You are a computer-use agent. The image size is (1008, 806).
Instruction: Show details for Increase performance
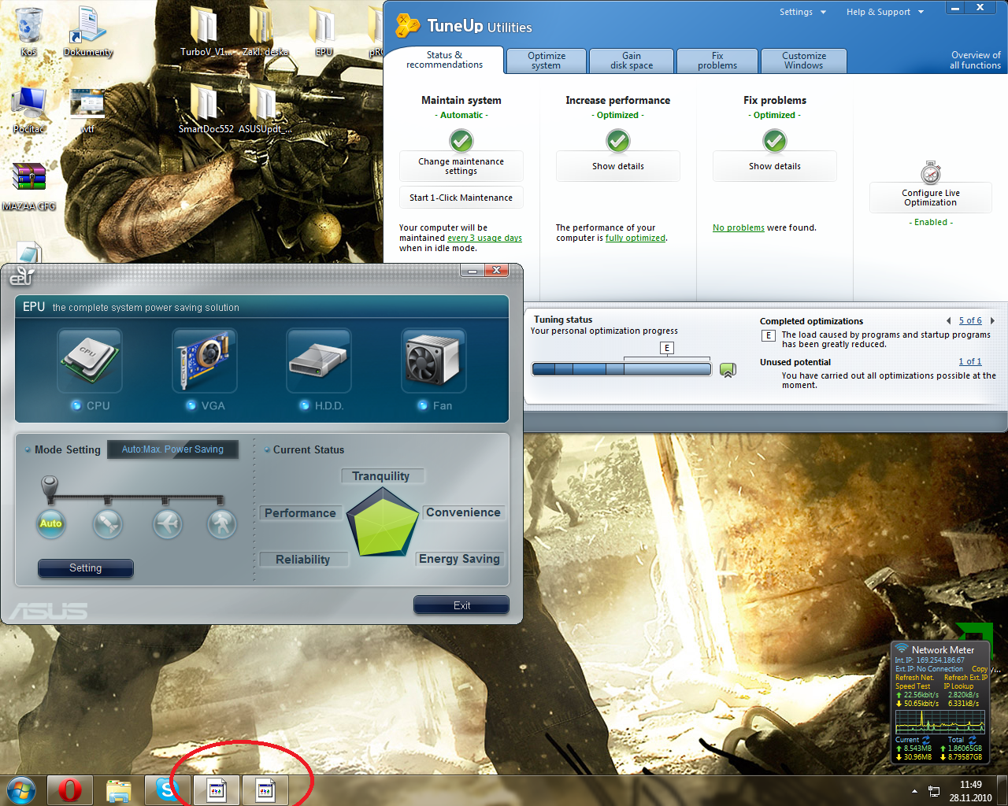click(x=618, y=166)
